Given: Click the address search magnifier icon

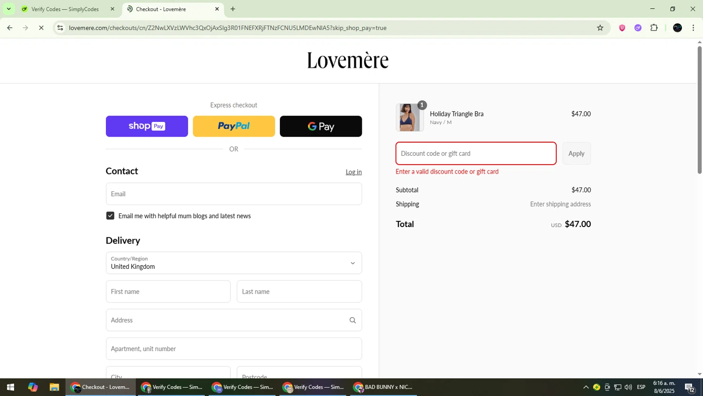Looking at the screenshot, I should (352, 320).
